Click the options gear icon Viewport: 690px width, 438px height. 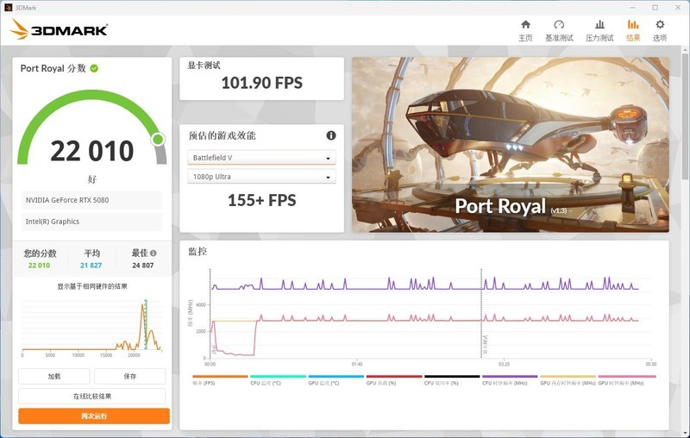[x=660, y=25]
